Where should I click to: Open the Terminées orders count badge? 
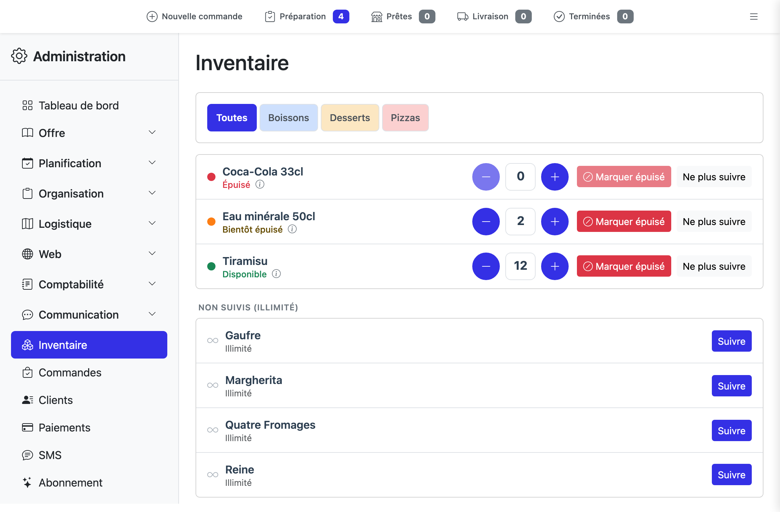click(x=625, y=17)
